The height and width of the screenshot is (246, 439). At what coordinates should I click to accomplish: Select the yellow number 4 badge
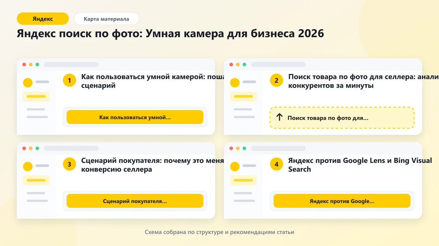coord(277,164)
